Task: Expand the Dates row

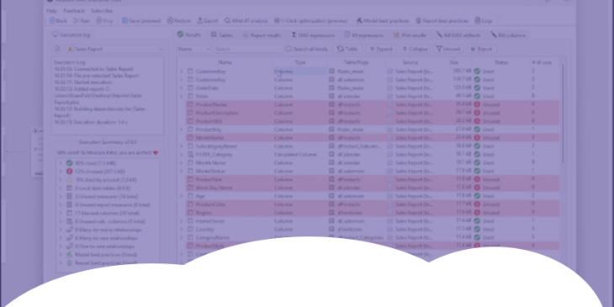Action: 181,97
